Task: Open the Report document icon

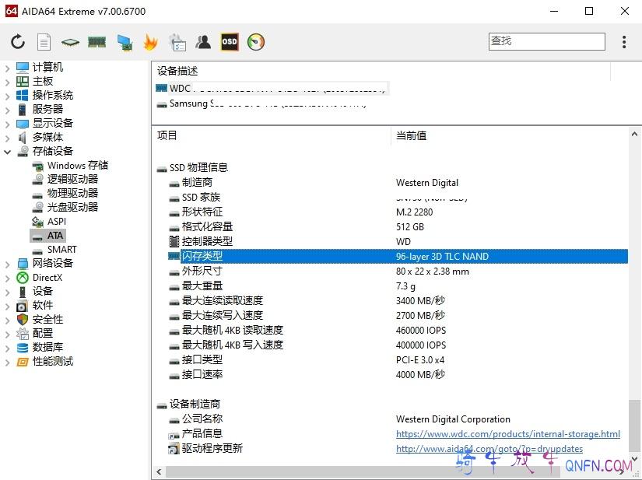Action: click(x=44, y=42)
